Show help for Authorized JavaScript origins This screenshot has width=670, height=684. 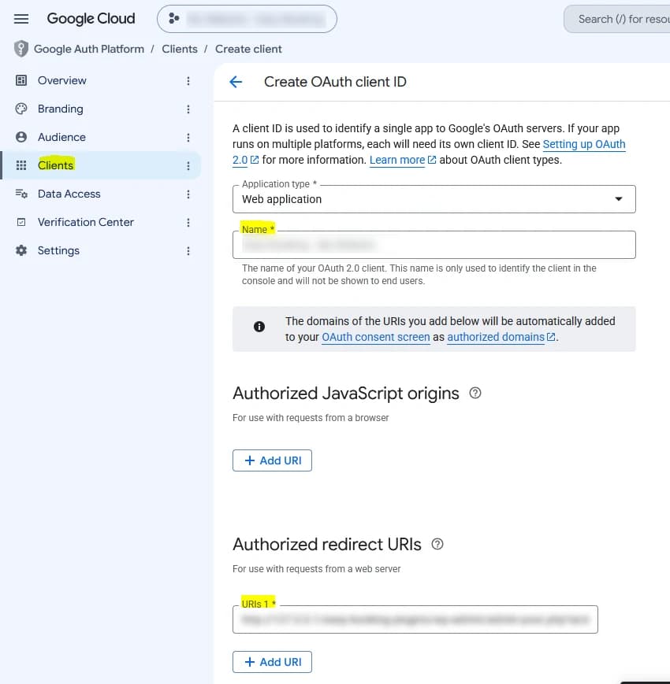[x=475, y=393]
